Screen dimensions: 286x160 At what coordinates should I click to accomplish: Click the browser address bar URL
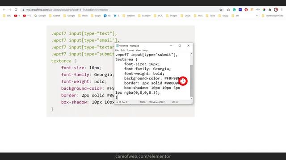point(67,10)
